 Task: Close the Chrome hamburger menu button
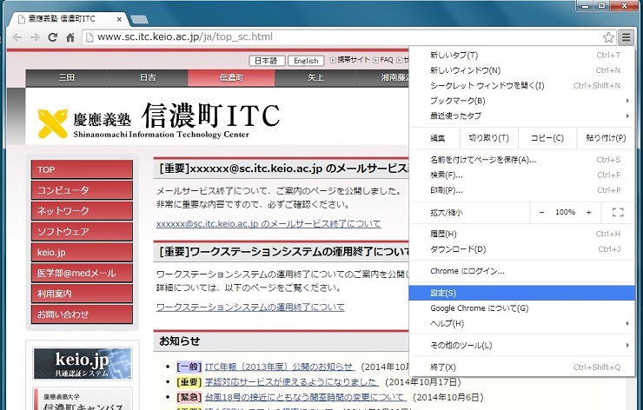tap(626, 37)
